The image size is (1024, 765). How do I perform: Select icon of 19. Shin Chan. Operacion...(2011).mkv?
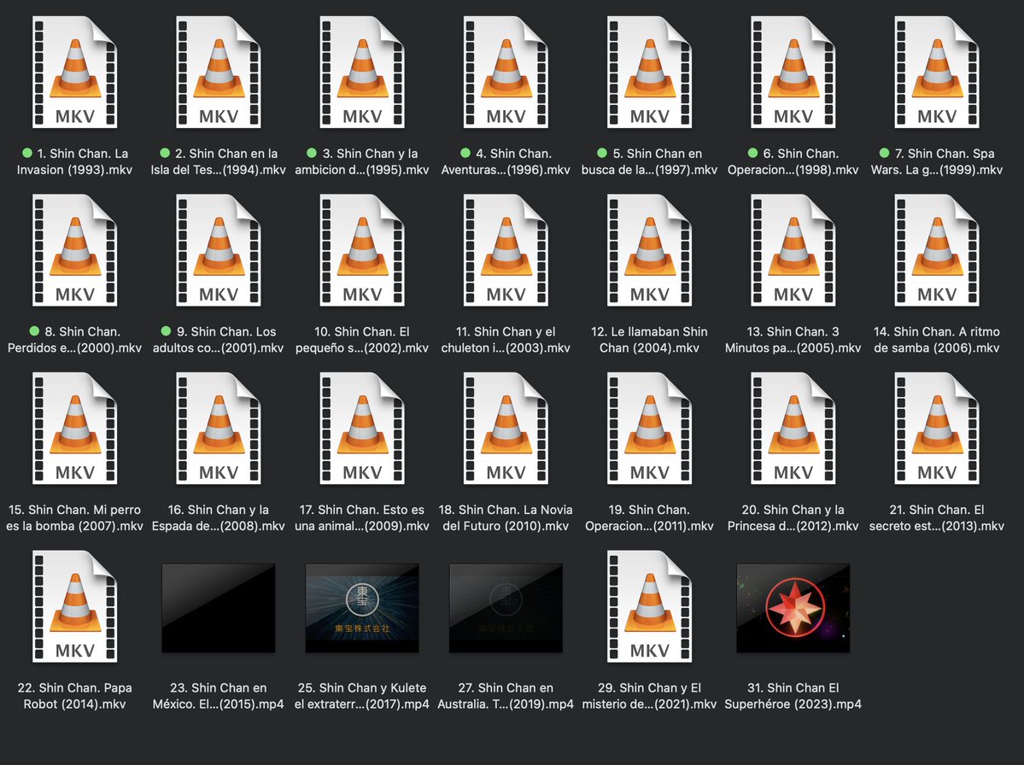coord(649,429)
